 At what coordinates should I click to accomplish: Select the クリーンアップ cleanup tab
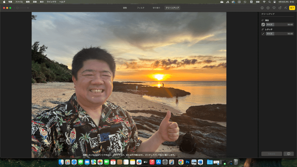pyautogui.click(x=172, y=8)
